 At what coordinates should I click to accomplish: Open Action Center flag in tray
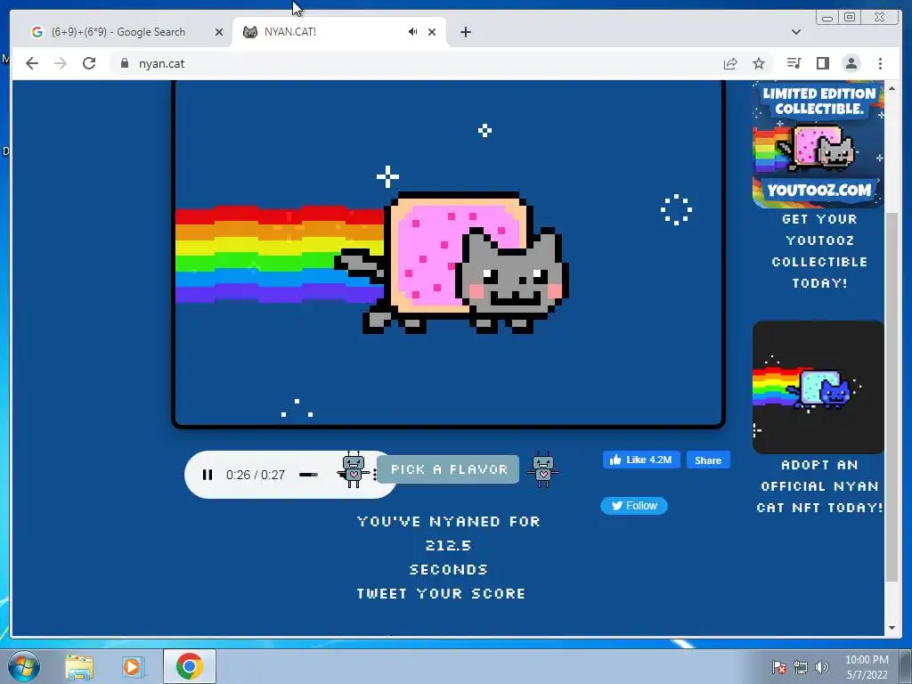[779, 667]
